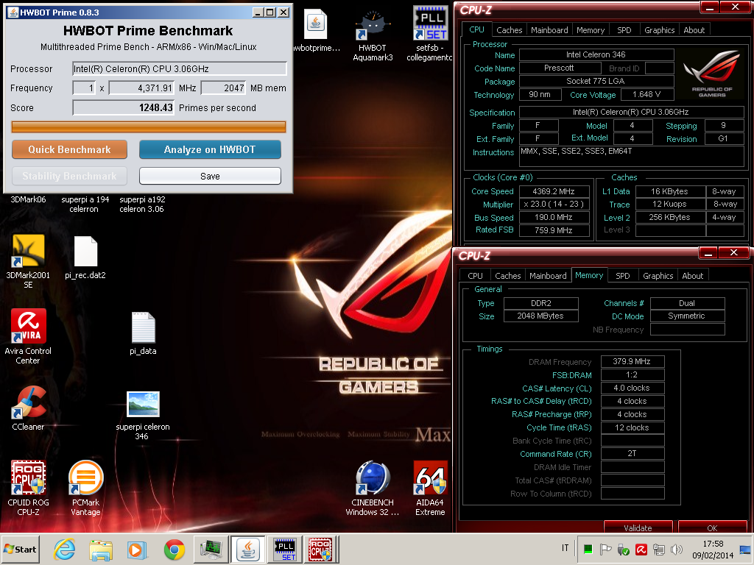Open the superpi a192 celeron 3.06 desktop item
Image resolution: width=754 pixels, height=565 pixels.
(x=142, y=205)
